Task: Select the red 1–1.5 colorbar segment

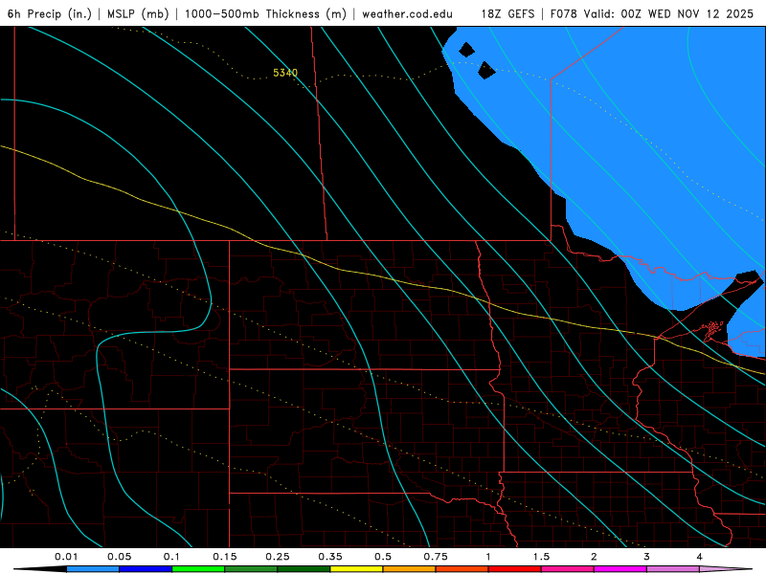Action: pos(515,569)
